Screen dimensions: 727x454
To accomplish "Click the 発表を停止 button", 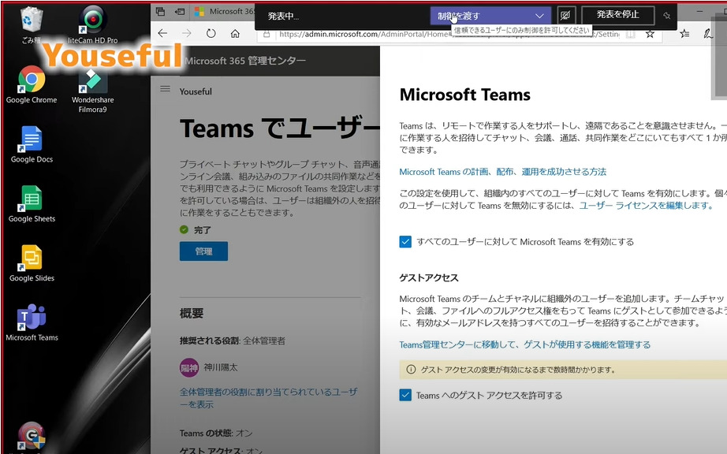I will (617, 15).
